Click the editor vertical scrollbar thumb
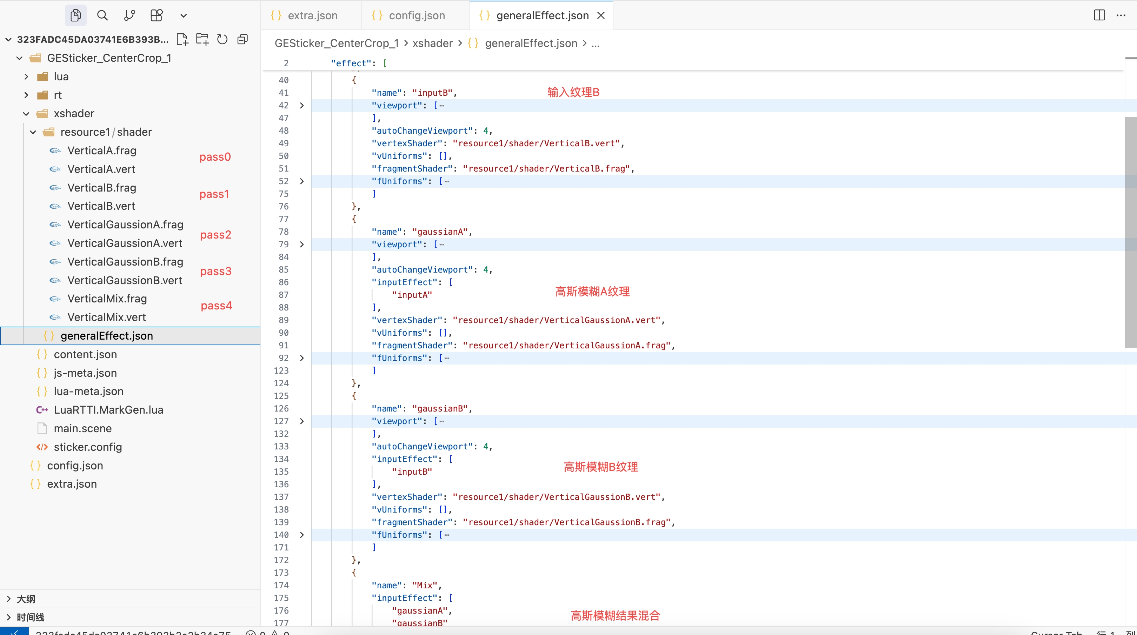Viewport: 1137px width, 635px height. (1131, 232)
